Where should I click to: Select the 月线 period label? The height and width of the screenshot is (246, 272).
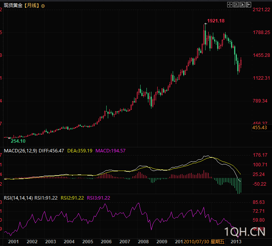(x=32, y=6)
